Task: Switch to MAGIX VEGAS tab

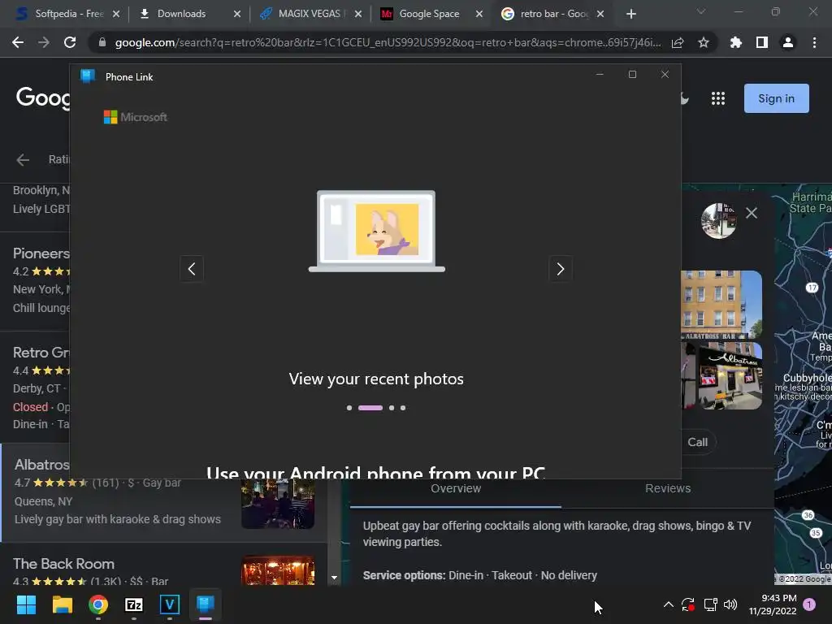Action: [x=310, y=14]
